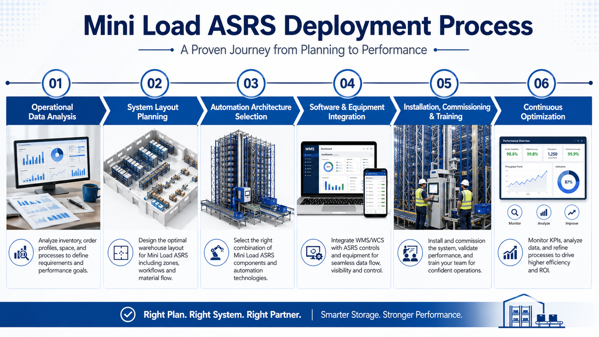Click the Monitor magnifier icon
This screenshot has width=599, height=337.
[x=515, y=212]
